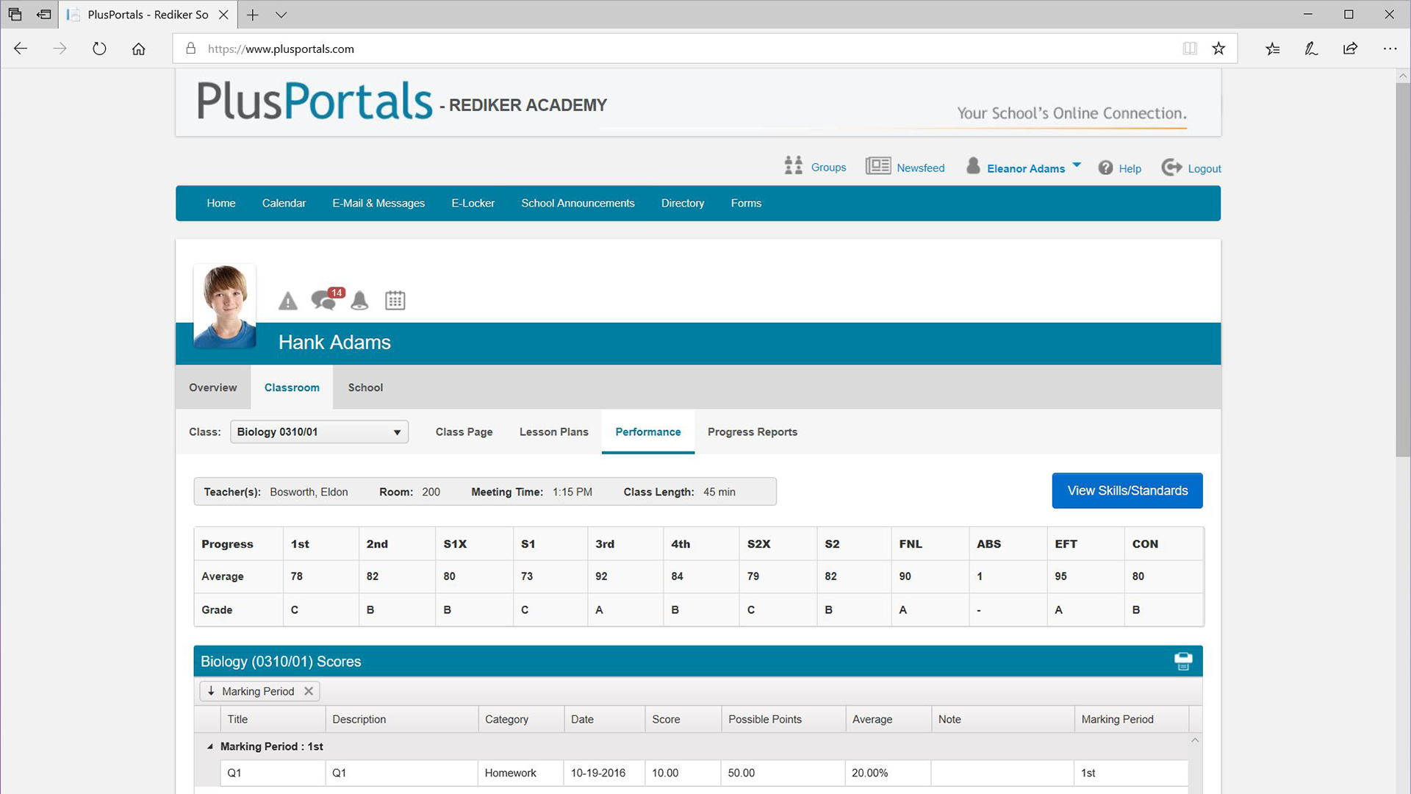Screen dimensions: 1411x794
Task: Collapse the Marking Period 1st group
Action: [x=210, y=746]
